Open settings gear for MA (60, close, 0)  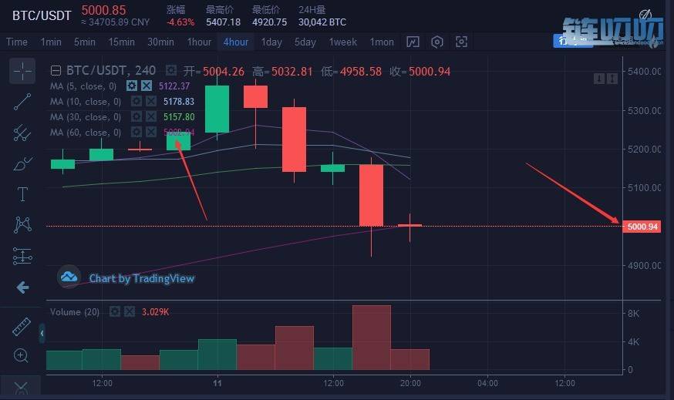(x=136, y=133)
